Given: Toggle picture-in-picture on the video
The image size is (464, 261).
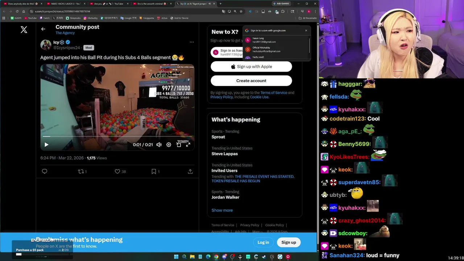Looking at the screenshot, I should pos(179,145).
